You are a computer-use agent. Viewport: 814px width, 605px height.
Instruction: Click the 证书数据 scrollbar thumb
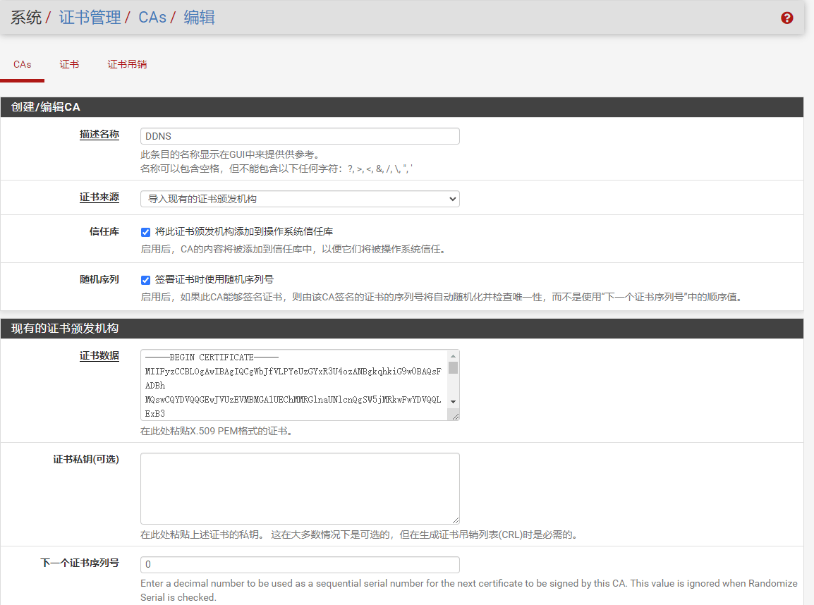[454, 367]
